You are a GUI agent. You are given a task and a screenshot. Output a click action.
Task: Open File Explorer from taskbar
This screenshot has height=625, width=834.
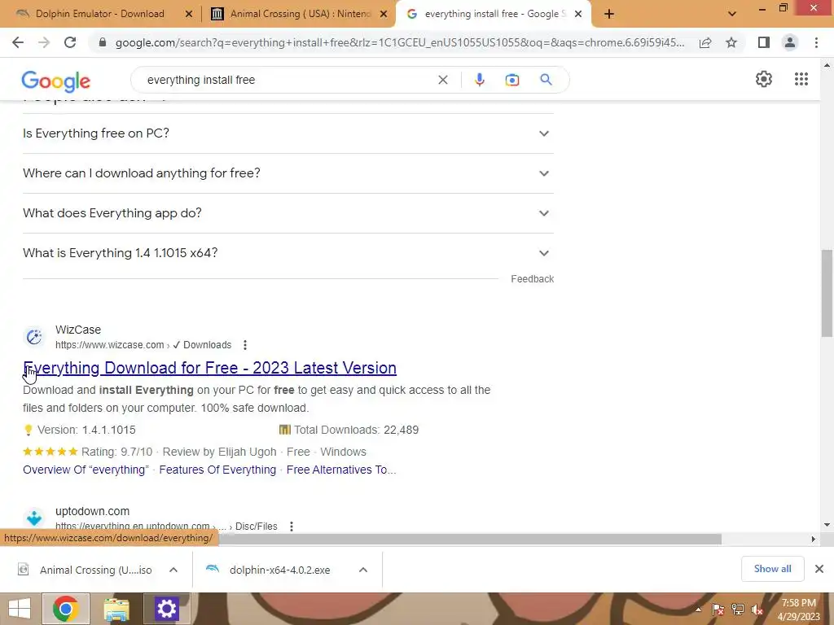tap(116, 609)
